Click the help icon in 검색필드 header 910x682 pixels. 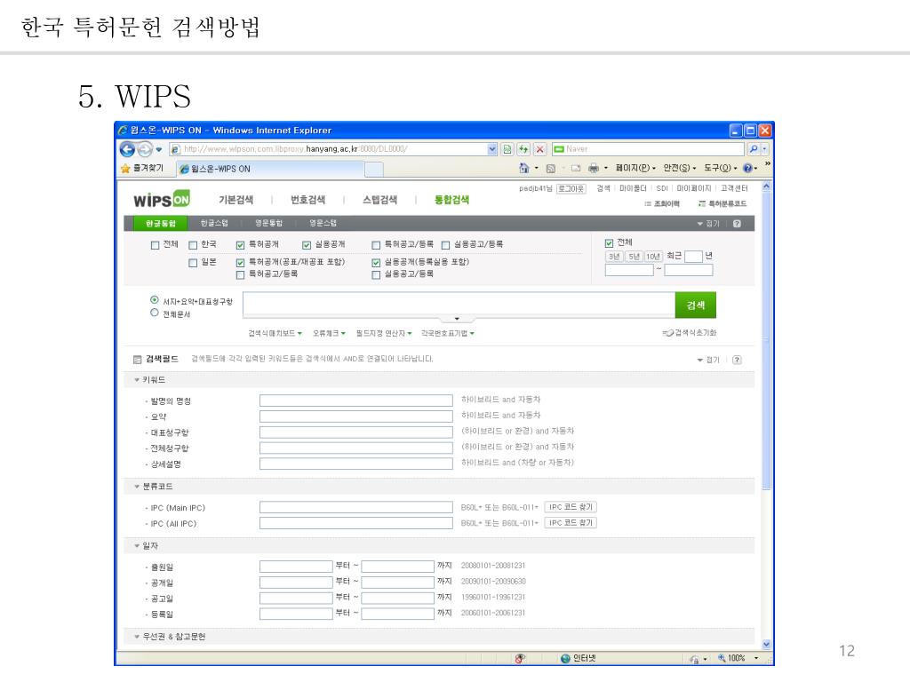(737, 360)
